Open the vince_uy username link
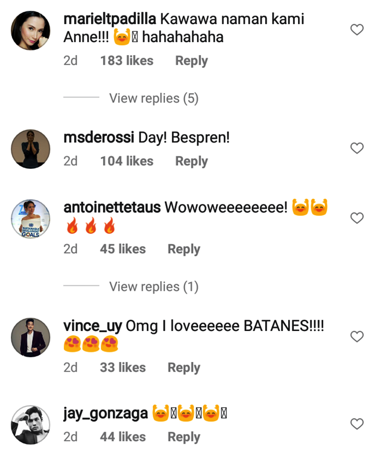The image size is (386, 468). click(x=92, y=326)
